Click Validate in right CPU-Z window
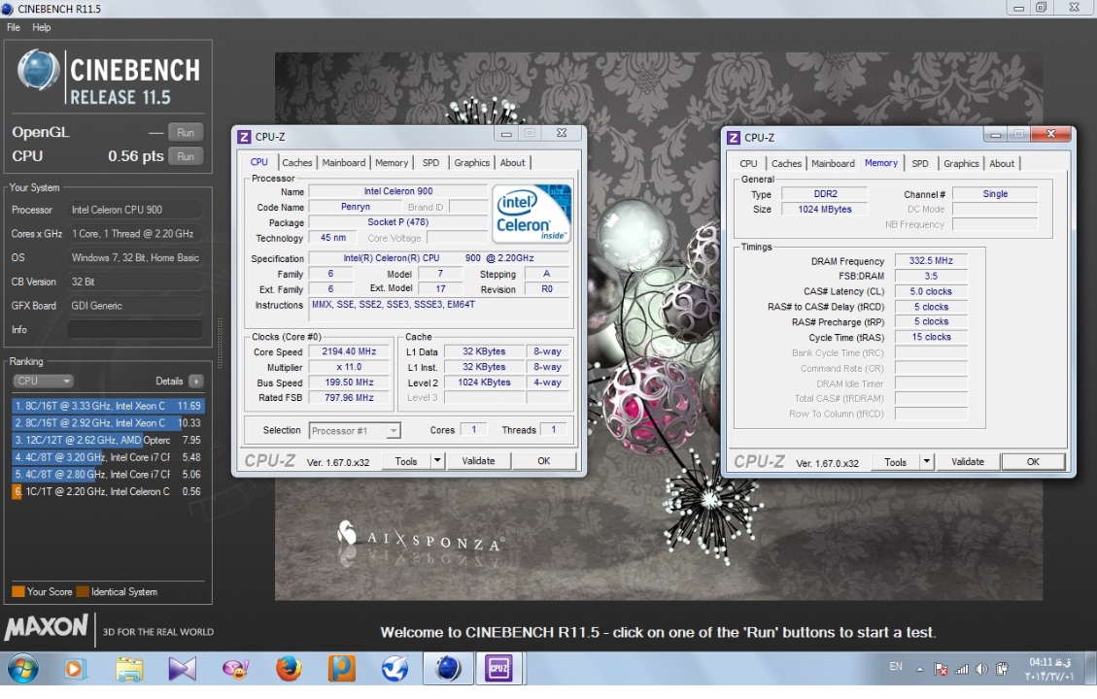This screenshot has width=1097, height=699. [x=968, y=462]
